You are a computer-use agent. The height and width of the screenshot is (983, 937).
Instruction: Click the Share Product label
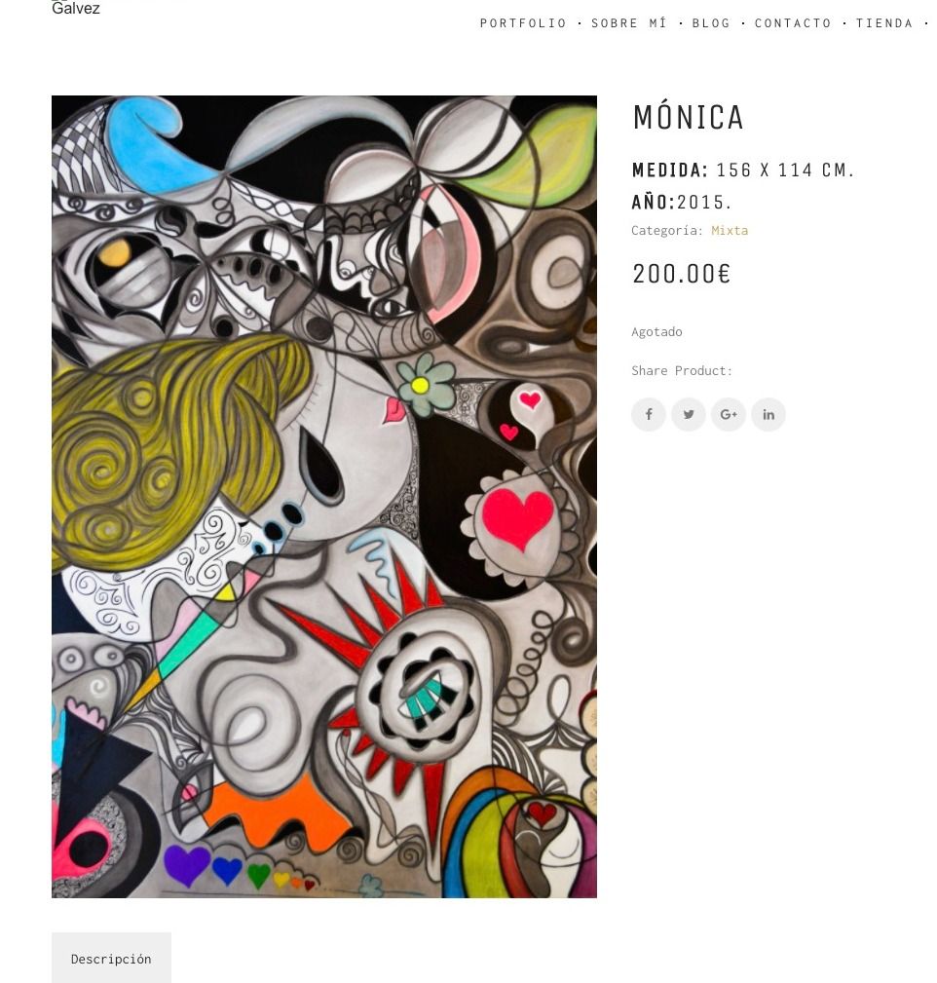pyautogui.click(x=682, y=370)
